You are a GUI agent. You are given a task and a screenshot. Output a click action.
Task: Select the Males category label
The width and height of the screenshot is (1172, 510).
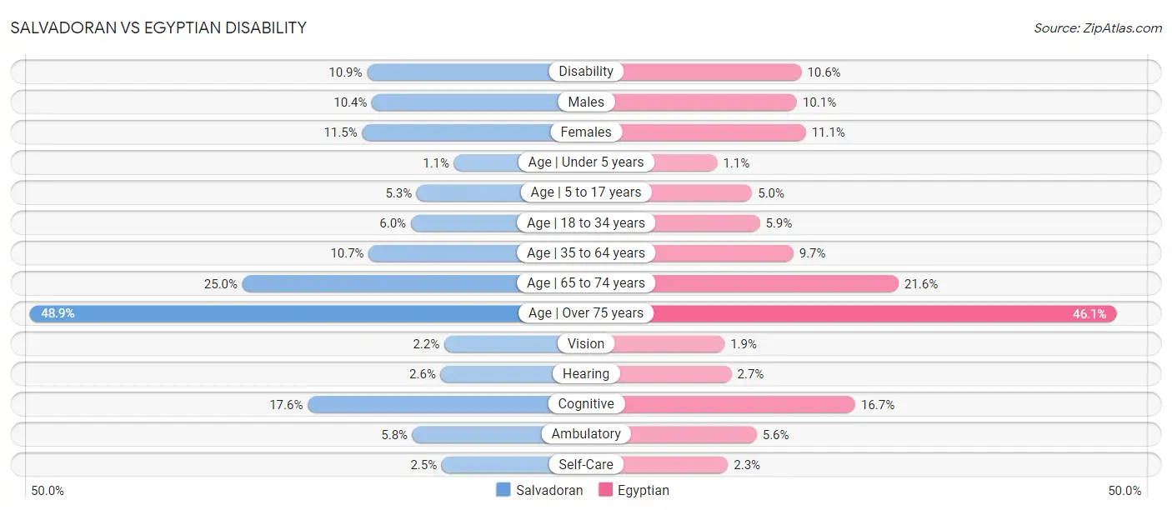coord(586,102)
